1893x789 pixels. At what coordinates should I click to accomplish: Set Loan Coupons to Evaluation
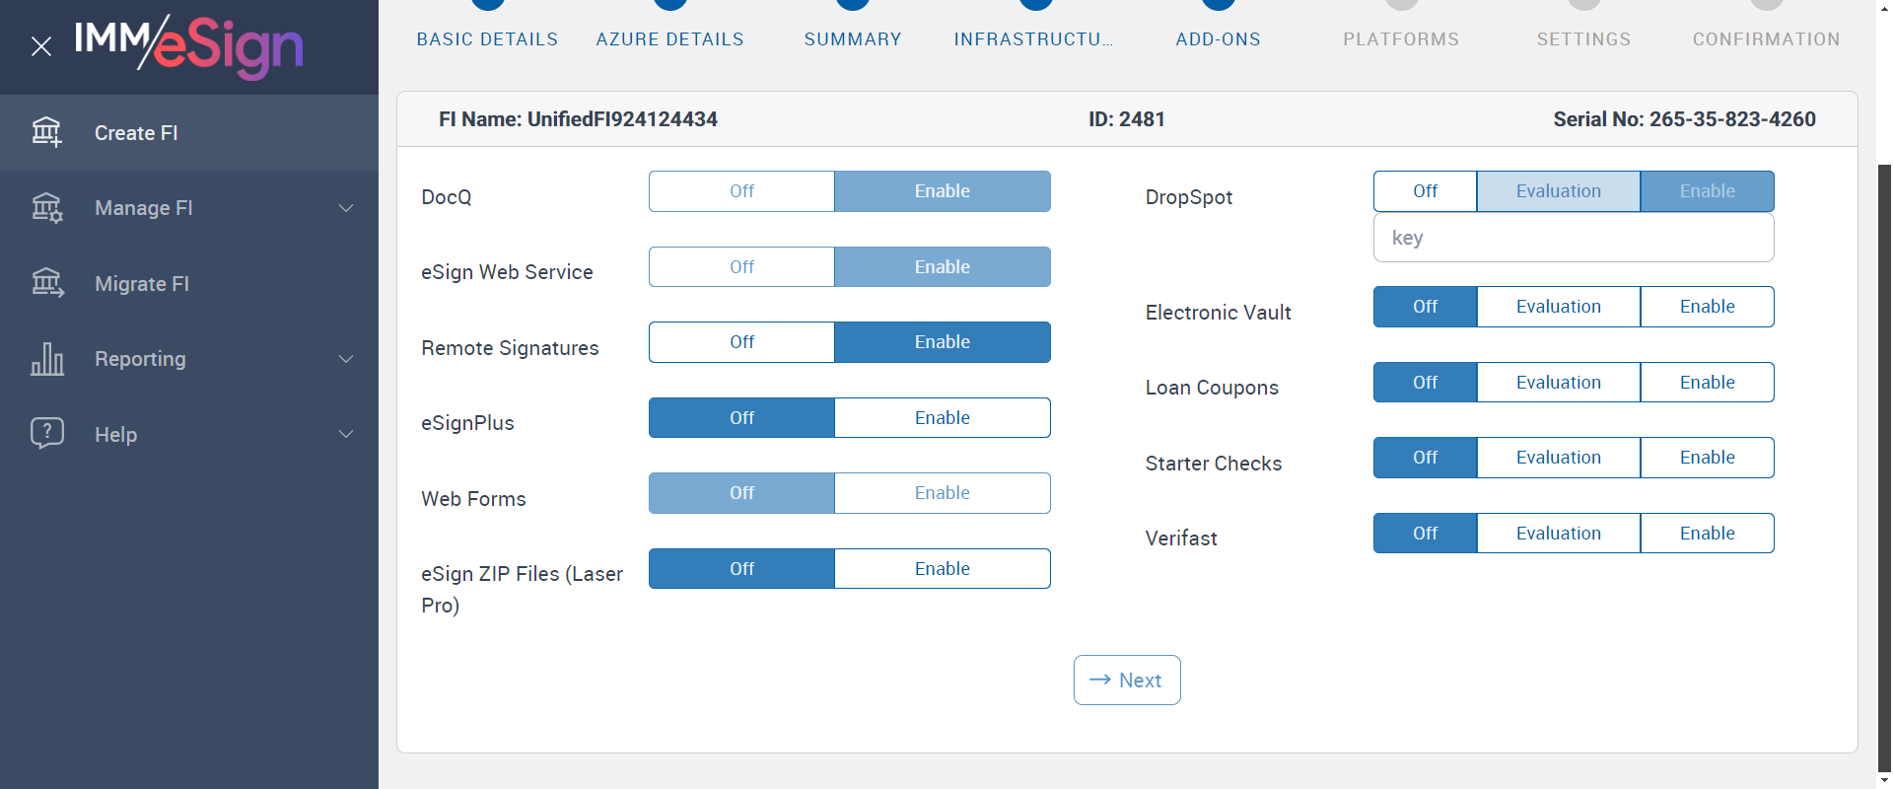click(1559, 383)
